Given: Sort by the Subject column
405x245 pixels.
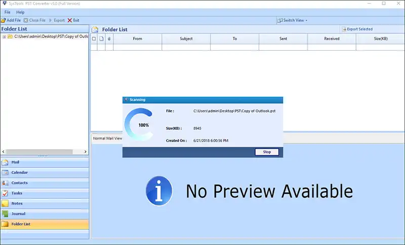Looking at the screenshot, I should tap(186, 39).
